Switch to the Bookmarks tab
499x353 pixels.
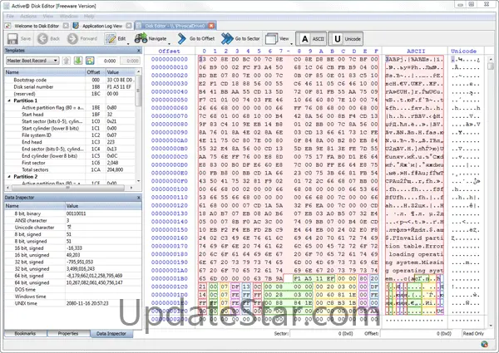tap(25, 334)
